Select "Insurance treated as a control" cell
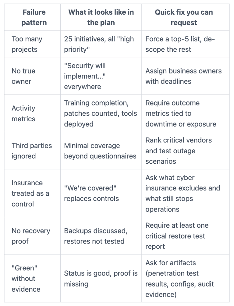The height and width of the screenshot is (306, 234). point(30,193)
